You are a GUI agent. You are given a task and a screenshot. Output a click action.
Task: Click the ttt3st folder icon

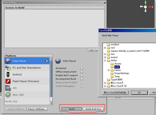pyautogui.click(x=109, y=61)
